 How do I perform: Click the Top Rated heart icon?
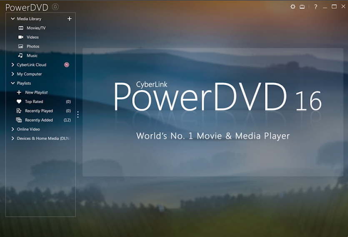coord(19,102)
